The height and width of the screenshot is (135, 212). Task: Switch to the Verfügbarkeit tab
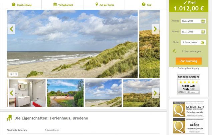(x=63, y=5)
